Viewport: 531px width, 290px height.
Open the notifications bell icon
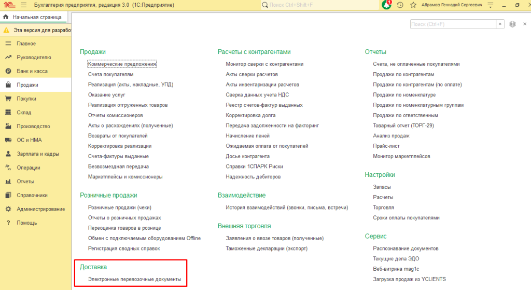[386, 5]
